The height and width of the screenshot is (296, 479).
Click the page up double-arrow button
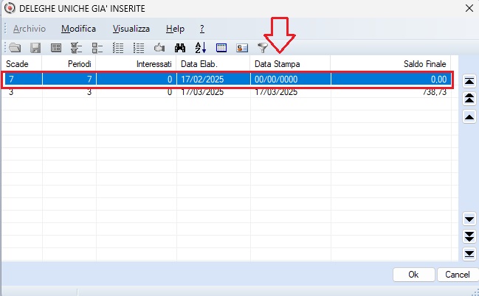pyautogui.click(x=469, y=99)
